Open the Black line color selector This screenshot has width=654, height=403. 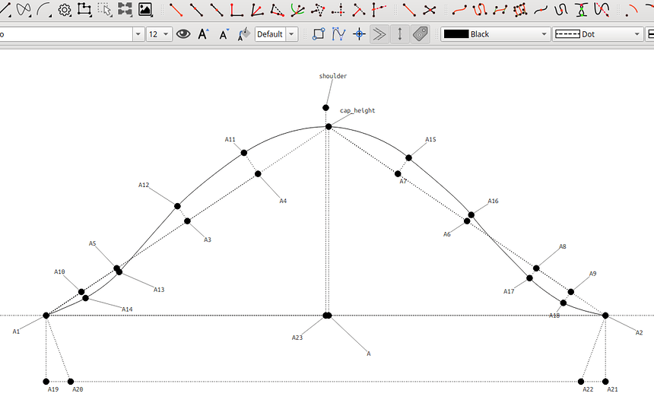496,34
